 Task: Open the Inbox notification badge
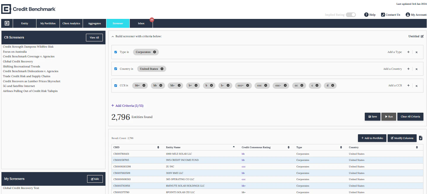point(152,20)
